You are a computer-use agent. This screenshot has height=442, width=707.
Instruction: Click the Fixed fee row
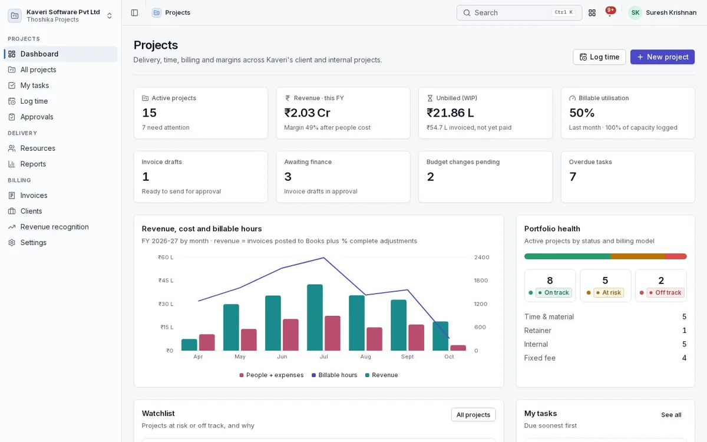[606, 358]
